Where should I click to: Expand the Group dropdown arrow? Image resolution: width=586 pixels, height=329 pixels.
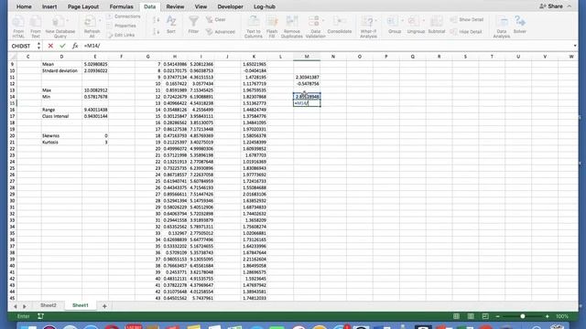coord(403,21)
